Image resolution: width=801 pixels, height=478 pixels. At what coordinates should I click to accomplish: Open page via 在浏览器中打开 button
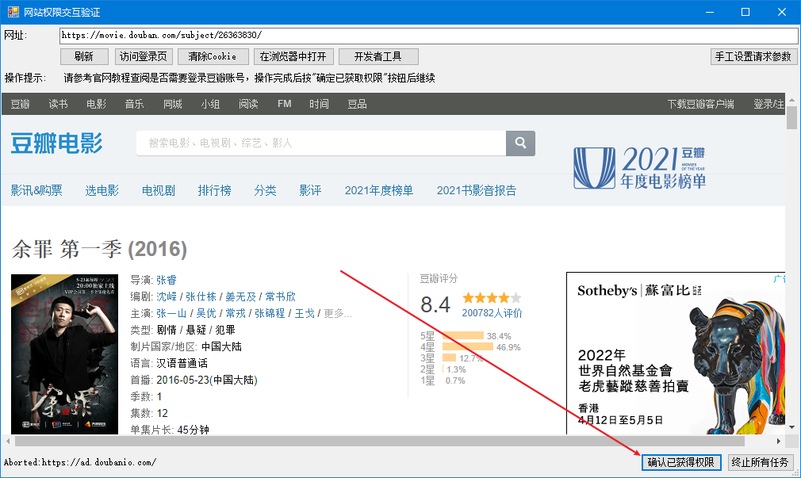coord(293,57)
